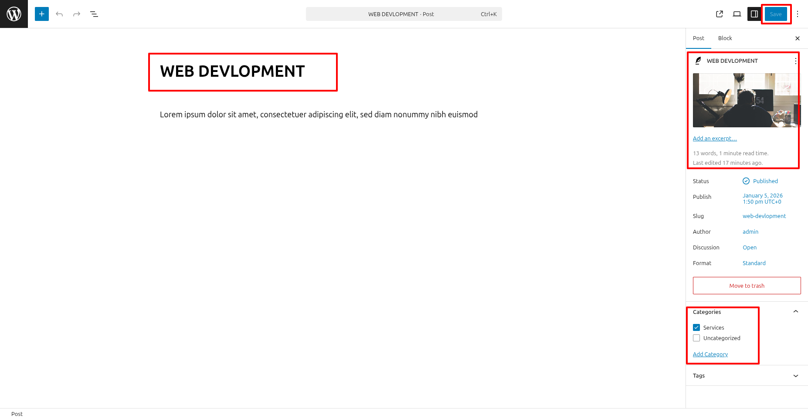Image resolution: width=808 pixels, height=419 pixels.
Task: Switch to the Block tab
Action: point(725,38)
